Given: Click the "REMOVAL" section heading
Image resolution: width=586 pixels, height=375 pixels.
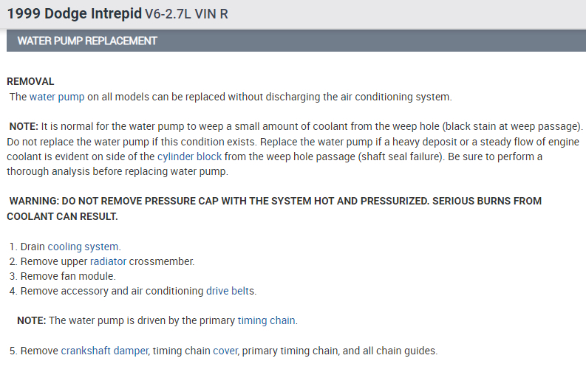Looking at the screenshot, I should pyautogui.click(x=30, y=81).
